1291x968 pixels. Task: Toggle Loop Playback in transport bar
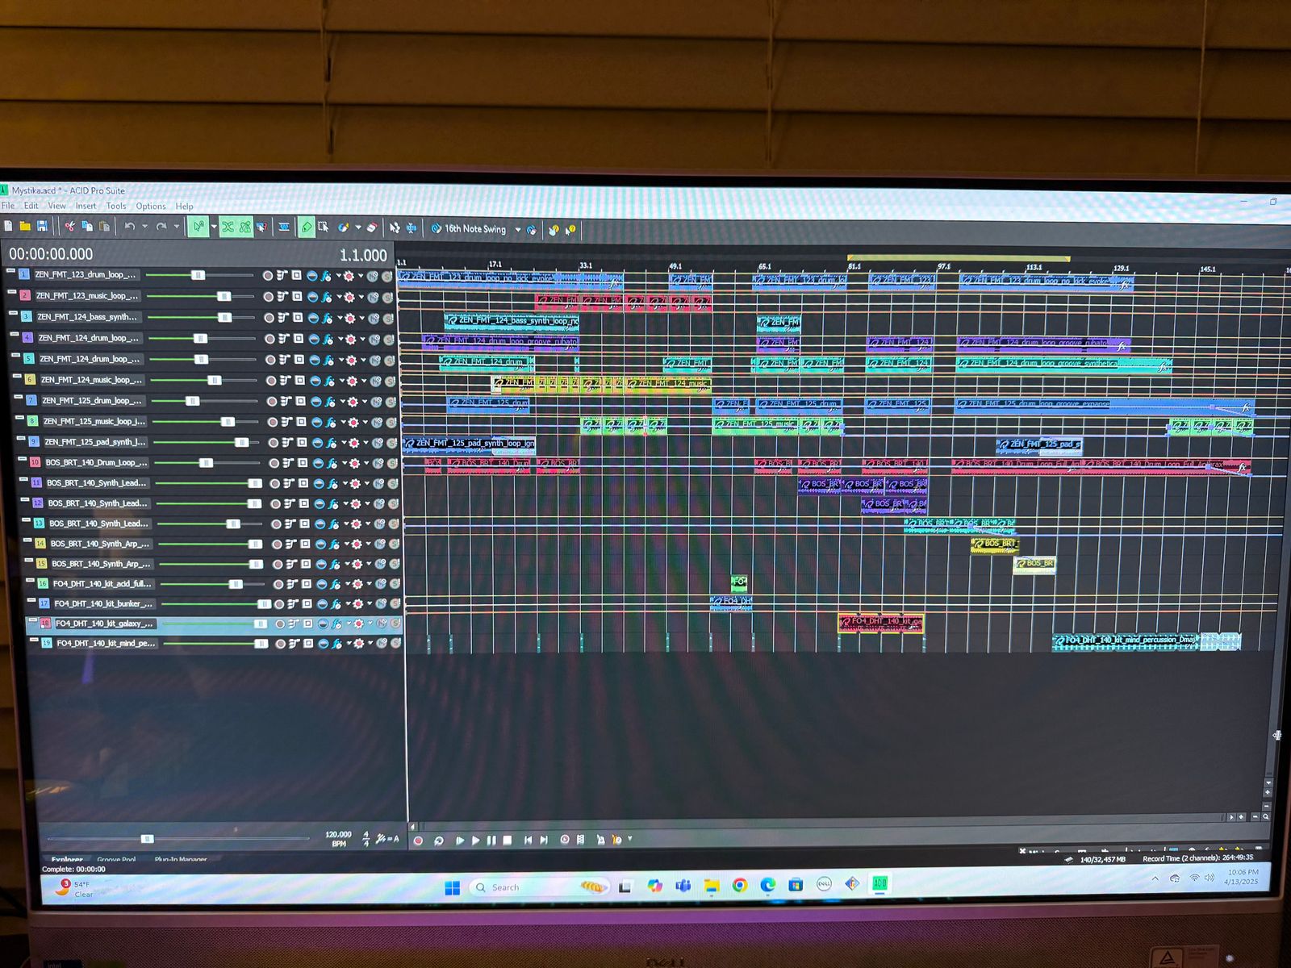point(439,841)
